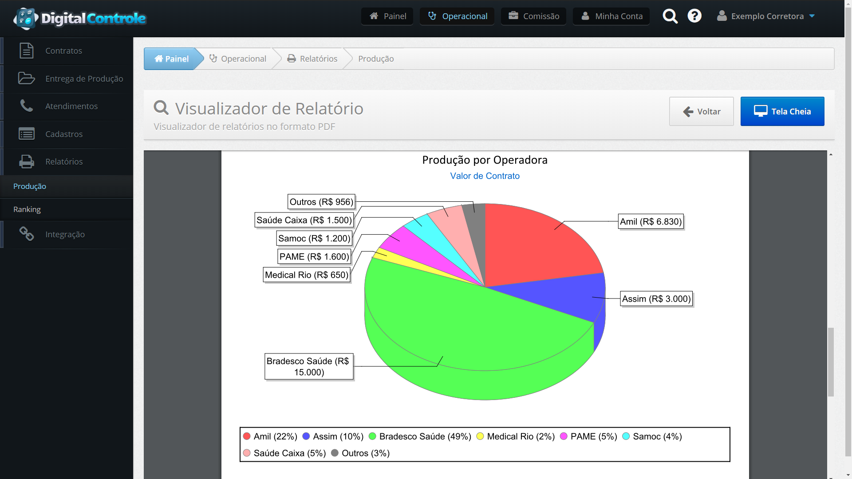Image resolution: width=852 pixels, height=479 pixels.
Task: Open Atendimentos sidebar entry
Action: click(67, 106)
